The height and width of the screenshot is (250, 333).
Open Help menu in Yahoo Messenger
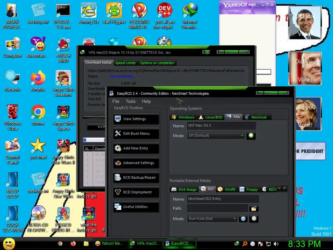248,11
